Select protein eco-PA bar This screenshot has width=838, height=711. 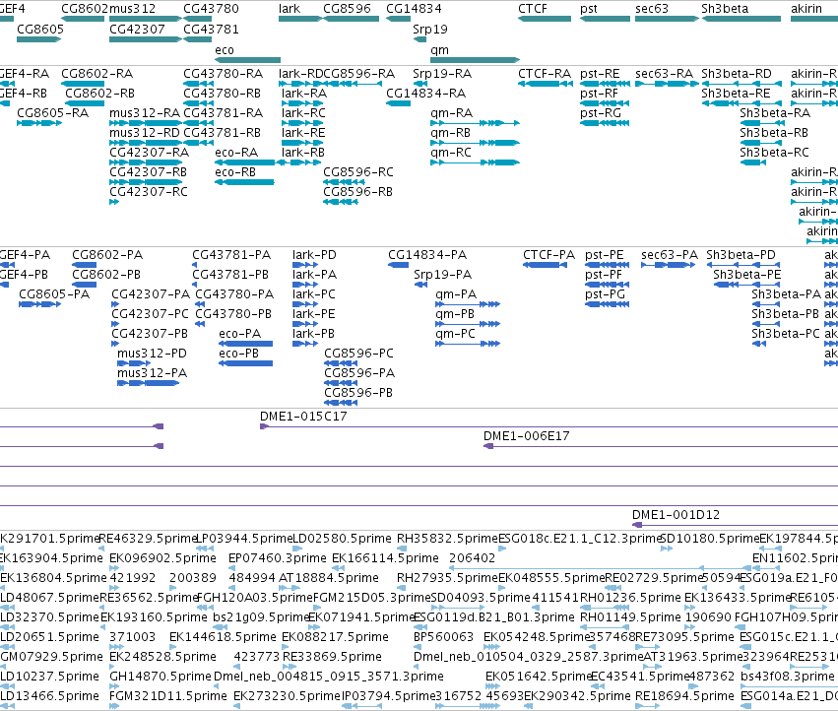pyautogui.click(x=246, y=344)
